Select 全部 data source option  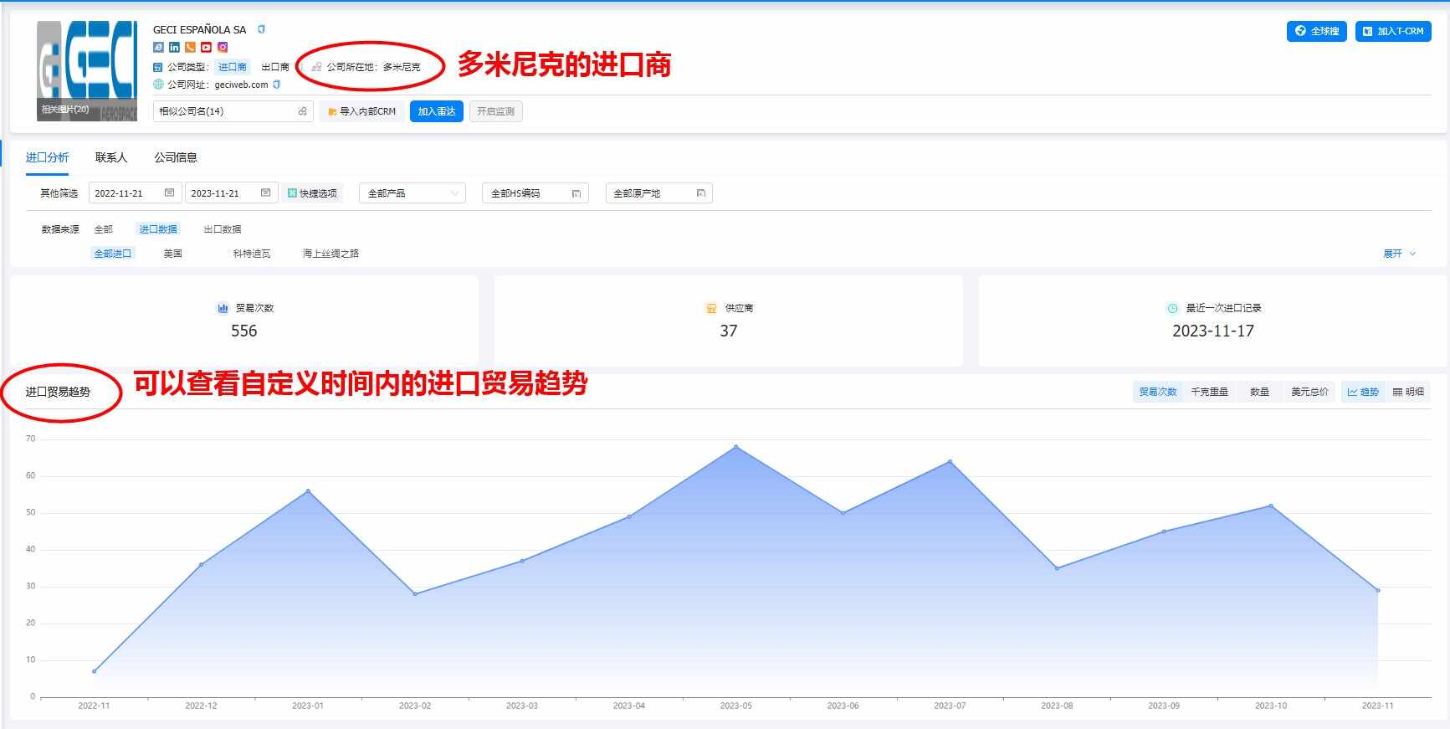104,229
